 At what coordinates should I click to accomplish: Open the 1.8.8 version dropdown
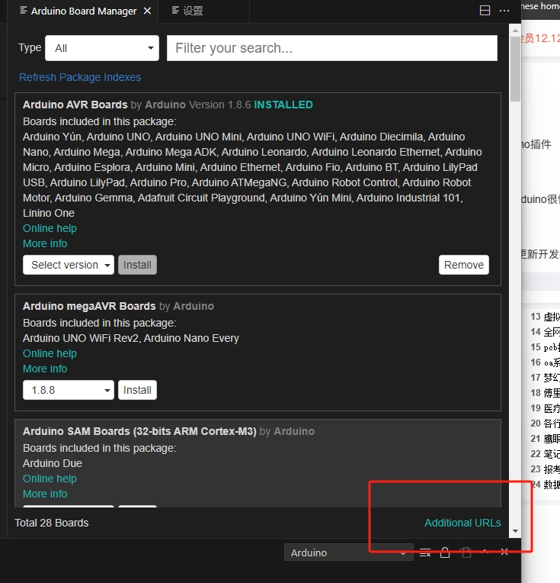69,390
